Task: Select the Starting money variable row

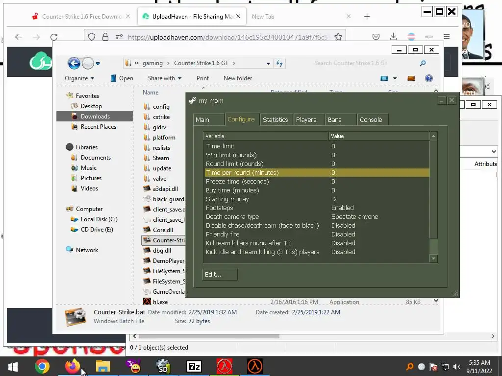Action: coord(316,199)
